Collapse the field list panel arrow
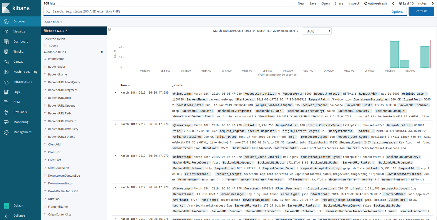Screen dimensions: 437x220 tap(109, 29)
